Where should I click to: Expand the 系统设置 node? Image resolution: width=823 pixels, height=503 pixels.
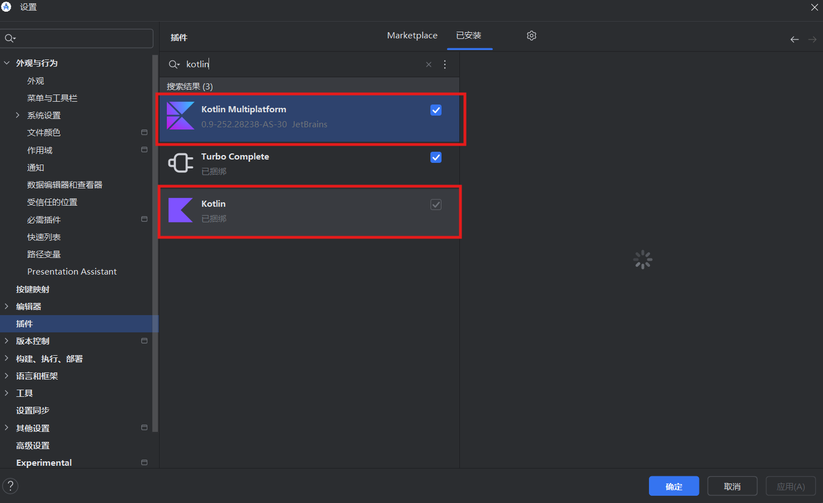pyautogui.click(x=18, y=115)
